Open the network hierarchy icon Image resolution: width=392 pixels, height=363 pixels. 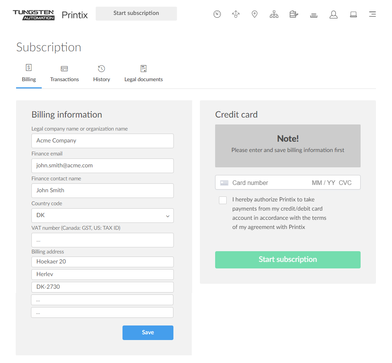(274, 15)
